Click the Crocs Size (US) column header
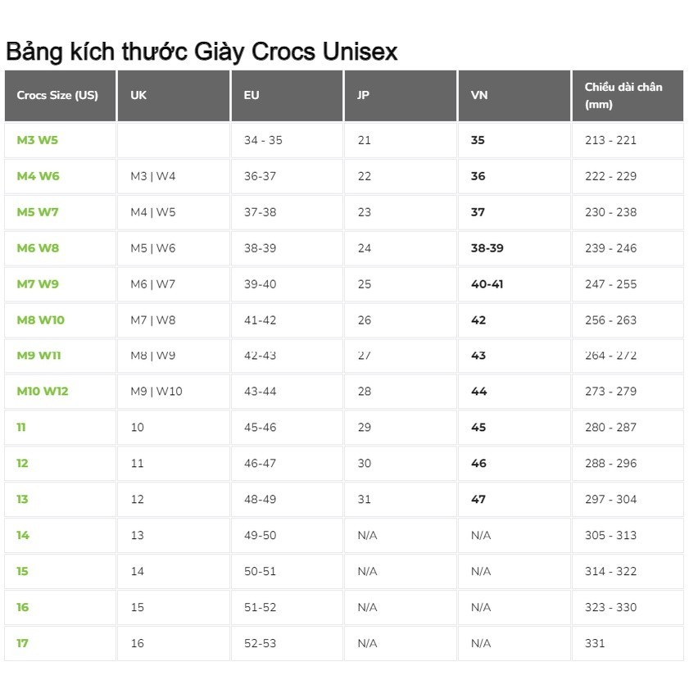 click(57, 95)
